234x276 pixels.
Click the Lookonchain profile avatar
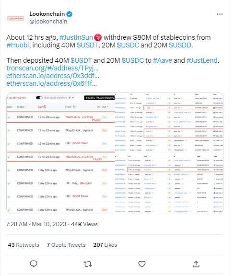(x=16, y=18)
